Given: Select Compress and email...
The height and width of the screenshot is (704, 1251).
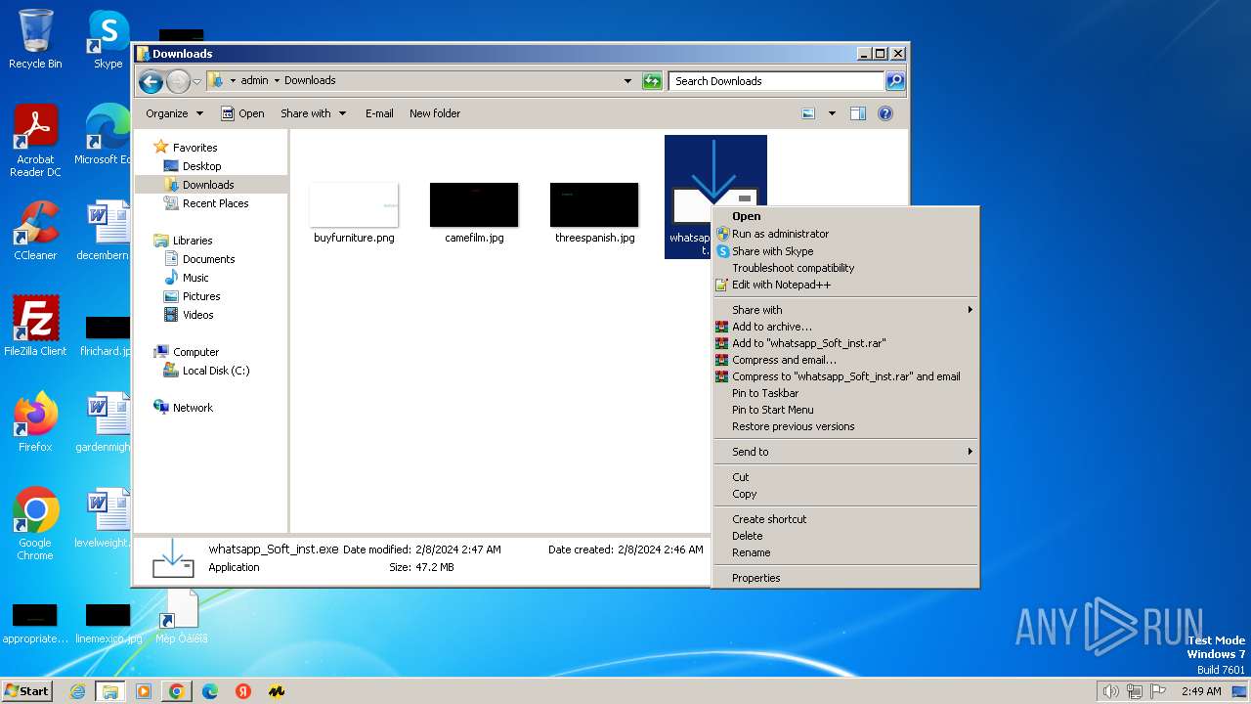Looking at the screenshot, I should pos(845,360).
